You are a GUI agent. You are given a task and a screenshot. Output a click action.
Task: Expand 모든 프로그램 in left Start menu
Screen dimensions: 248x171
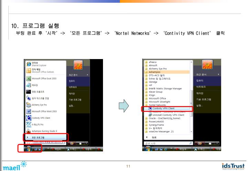click(x=46, y=138)
